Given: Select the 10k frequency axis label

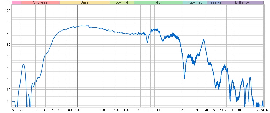Looking at the screenshot, I should (239, 110).
